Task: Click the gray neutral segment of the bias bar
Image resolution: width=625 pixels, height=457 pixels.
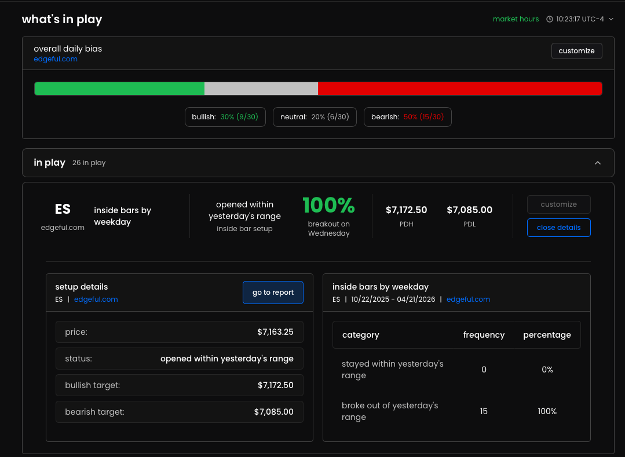Action: 261,89
